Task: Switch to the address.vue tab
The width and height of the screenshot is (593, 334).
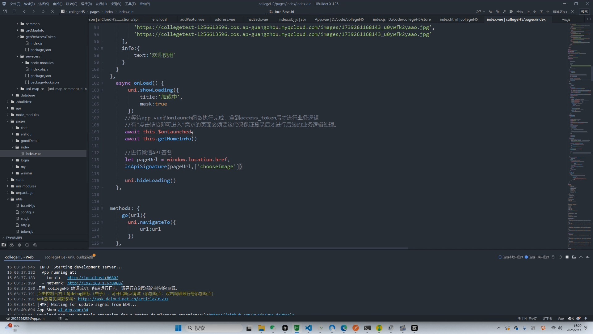Action: [x=225, y=19]
